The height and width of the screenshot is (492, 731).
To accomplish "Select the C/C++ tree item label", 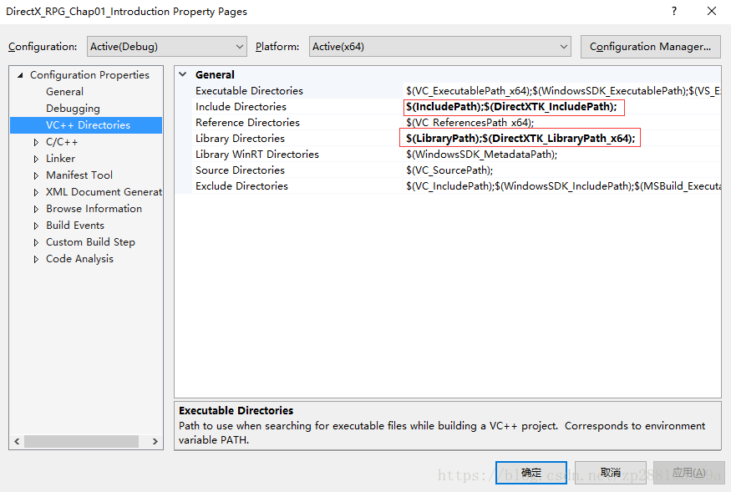I will click(x=62, y=142).
